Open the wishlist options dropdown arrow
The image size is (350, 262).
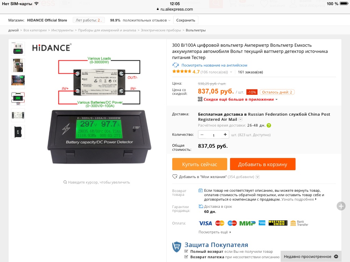257,177
